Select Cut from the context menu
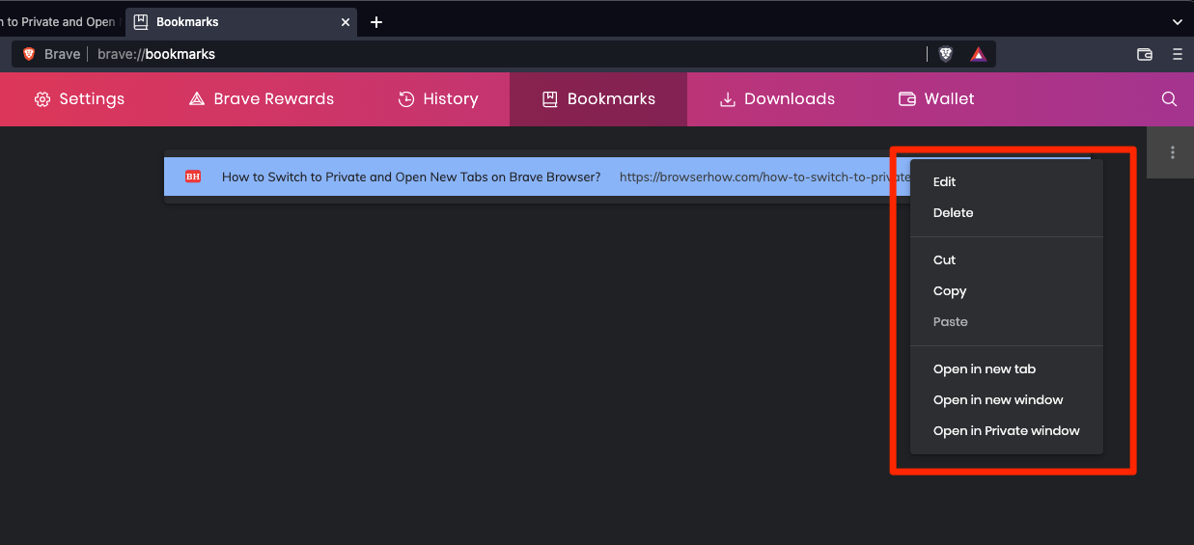This screenshot has height=545, width=1194. point(944,259)
